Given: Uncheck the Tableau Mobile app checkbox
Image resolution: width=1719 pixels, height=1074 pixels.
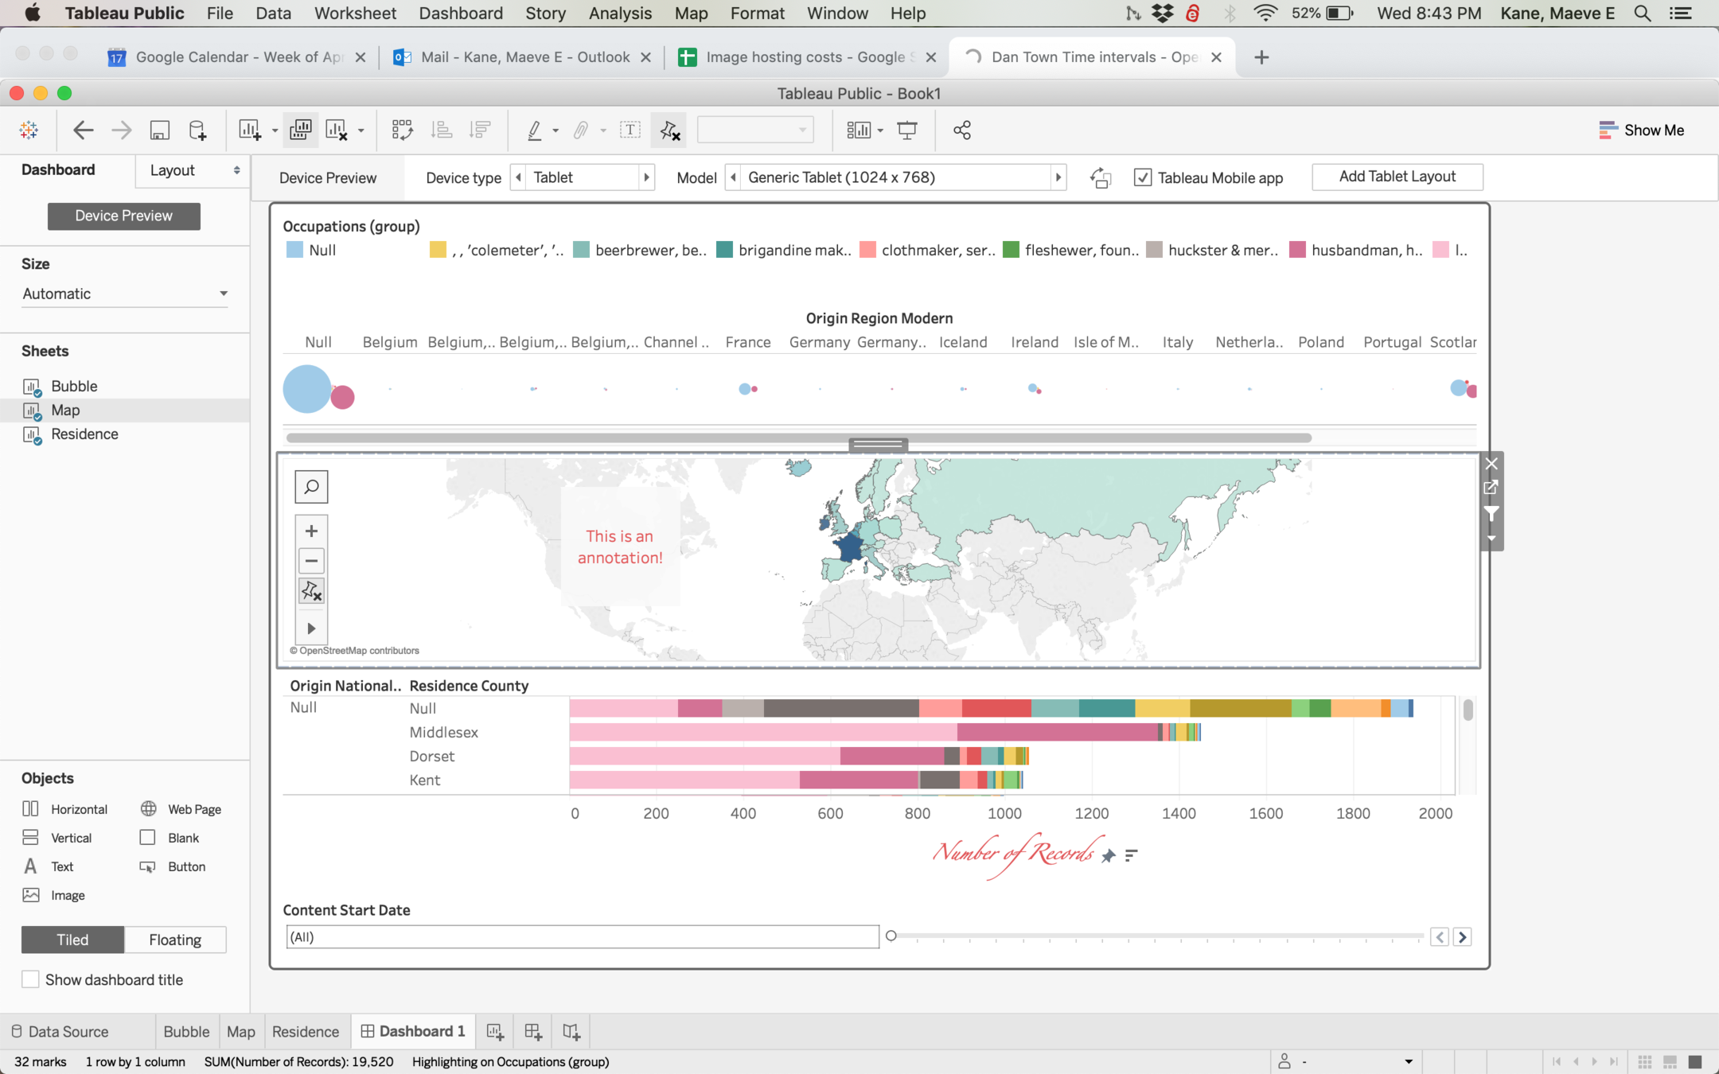Looking at the screenshot, I should tap(1143, 177).
